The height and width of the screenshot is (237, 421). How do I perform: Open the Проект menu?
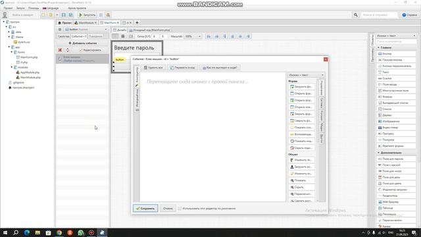pyautogui.click(x=8, y=8)
